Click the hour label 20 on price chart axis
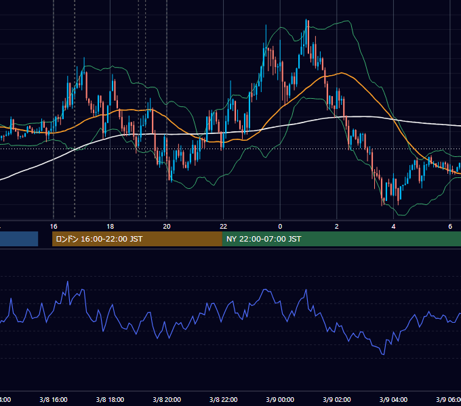The image size is (461, 406). click(167, 227)
